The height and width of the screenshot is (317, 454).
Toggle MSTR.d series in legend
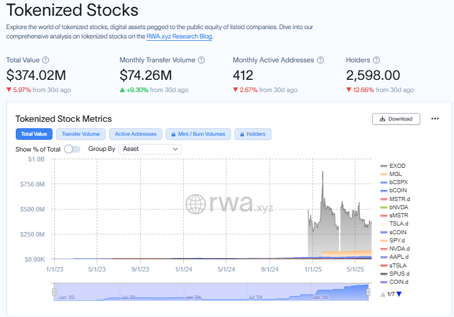tap(395, 199)
